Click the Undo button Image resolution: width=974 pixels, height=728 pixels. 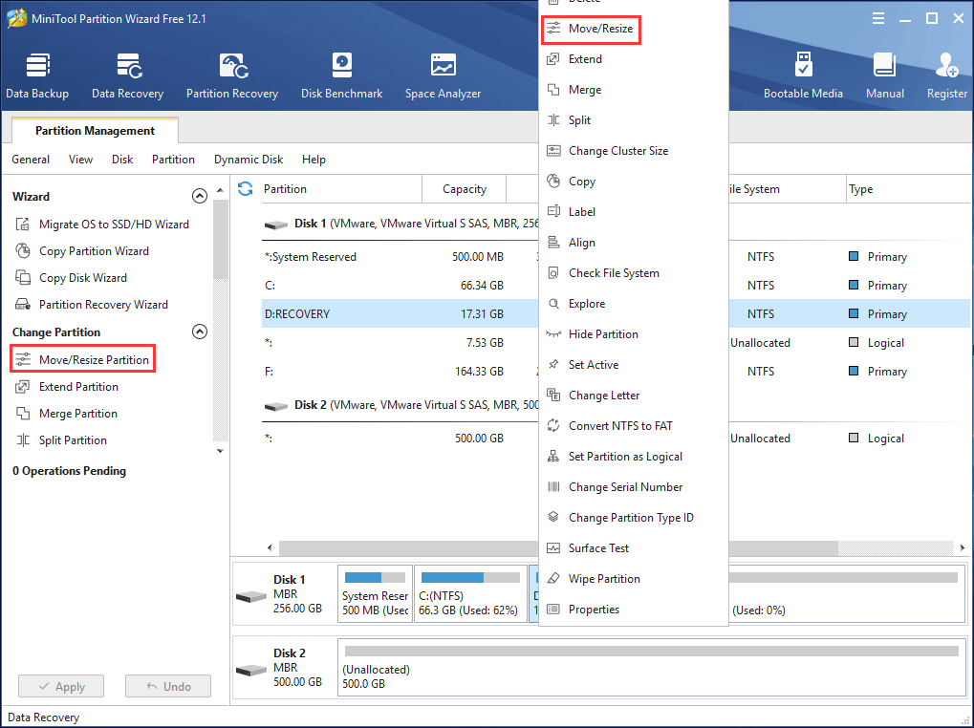[x=168, y=686]
